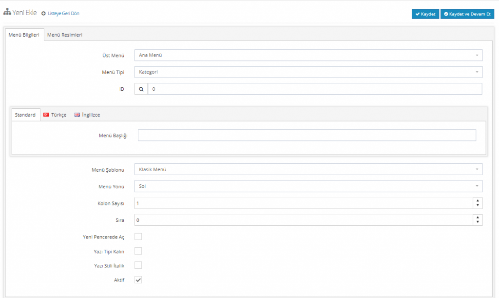Increase Sıra value with up arrow
Image resolution: width=499 pixels, height=298 pixels.
coord(478,218)
